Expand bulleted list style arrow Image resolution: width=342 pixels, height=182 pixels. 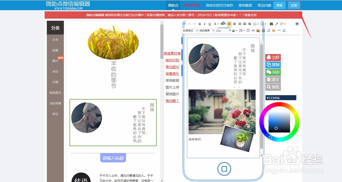[x=258, y=24]
